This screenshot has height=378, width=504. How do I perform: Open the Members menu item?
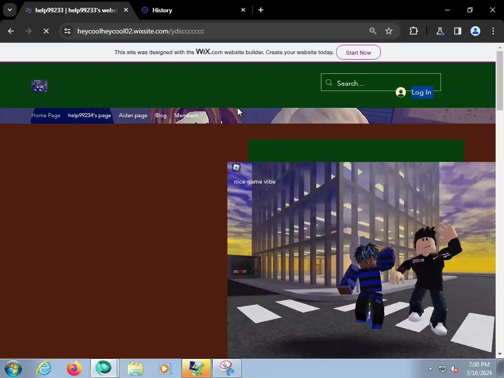tap(186, 115)
